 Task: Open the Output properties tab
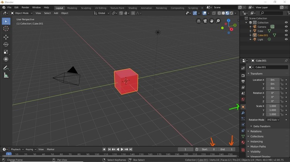(243, 81)
